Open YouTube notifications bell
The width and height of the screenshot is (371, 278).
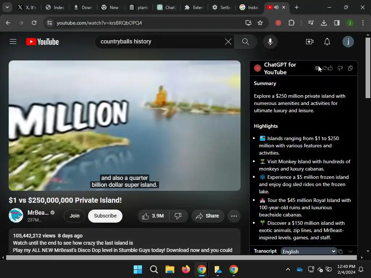point(327,42)
